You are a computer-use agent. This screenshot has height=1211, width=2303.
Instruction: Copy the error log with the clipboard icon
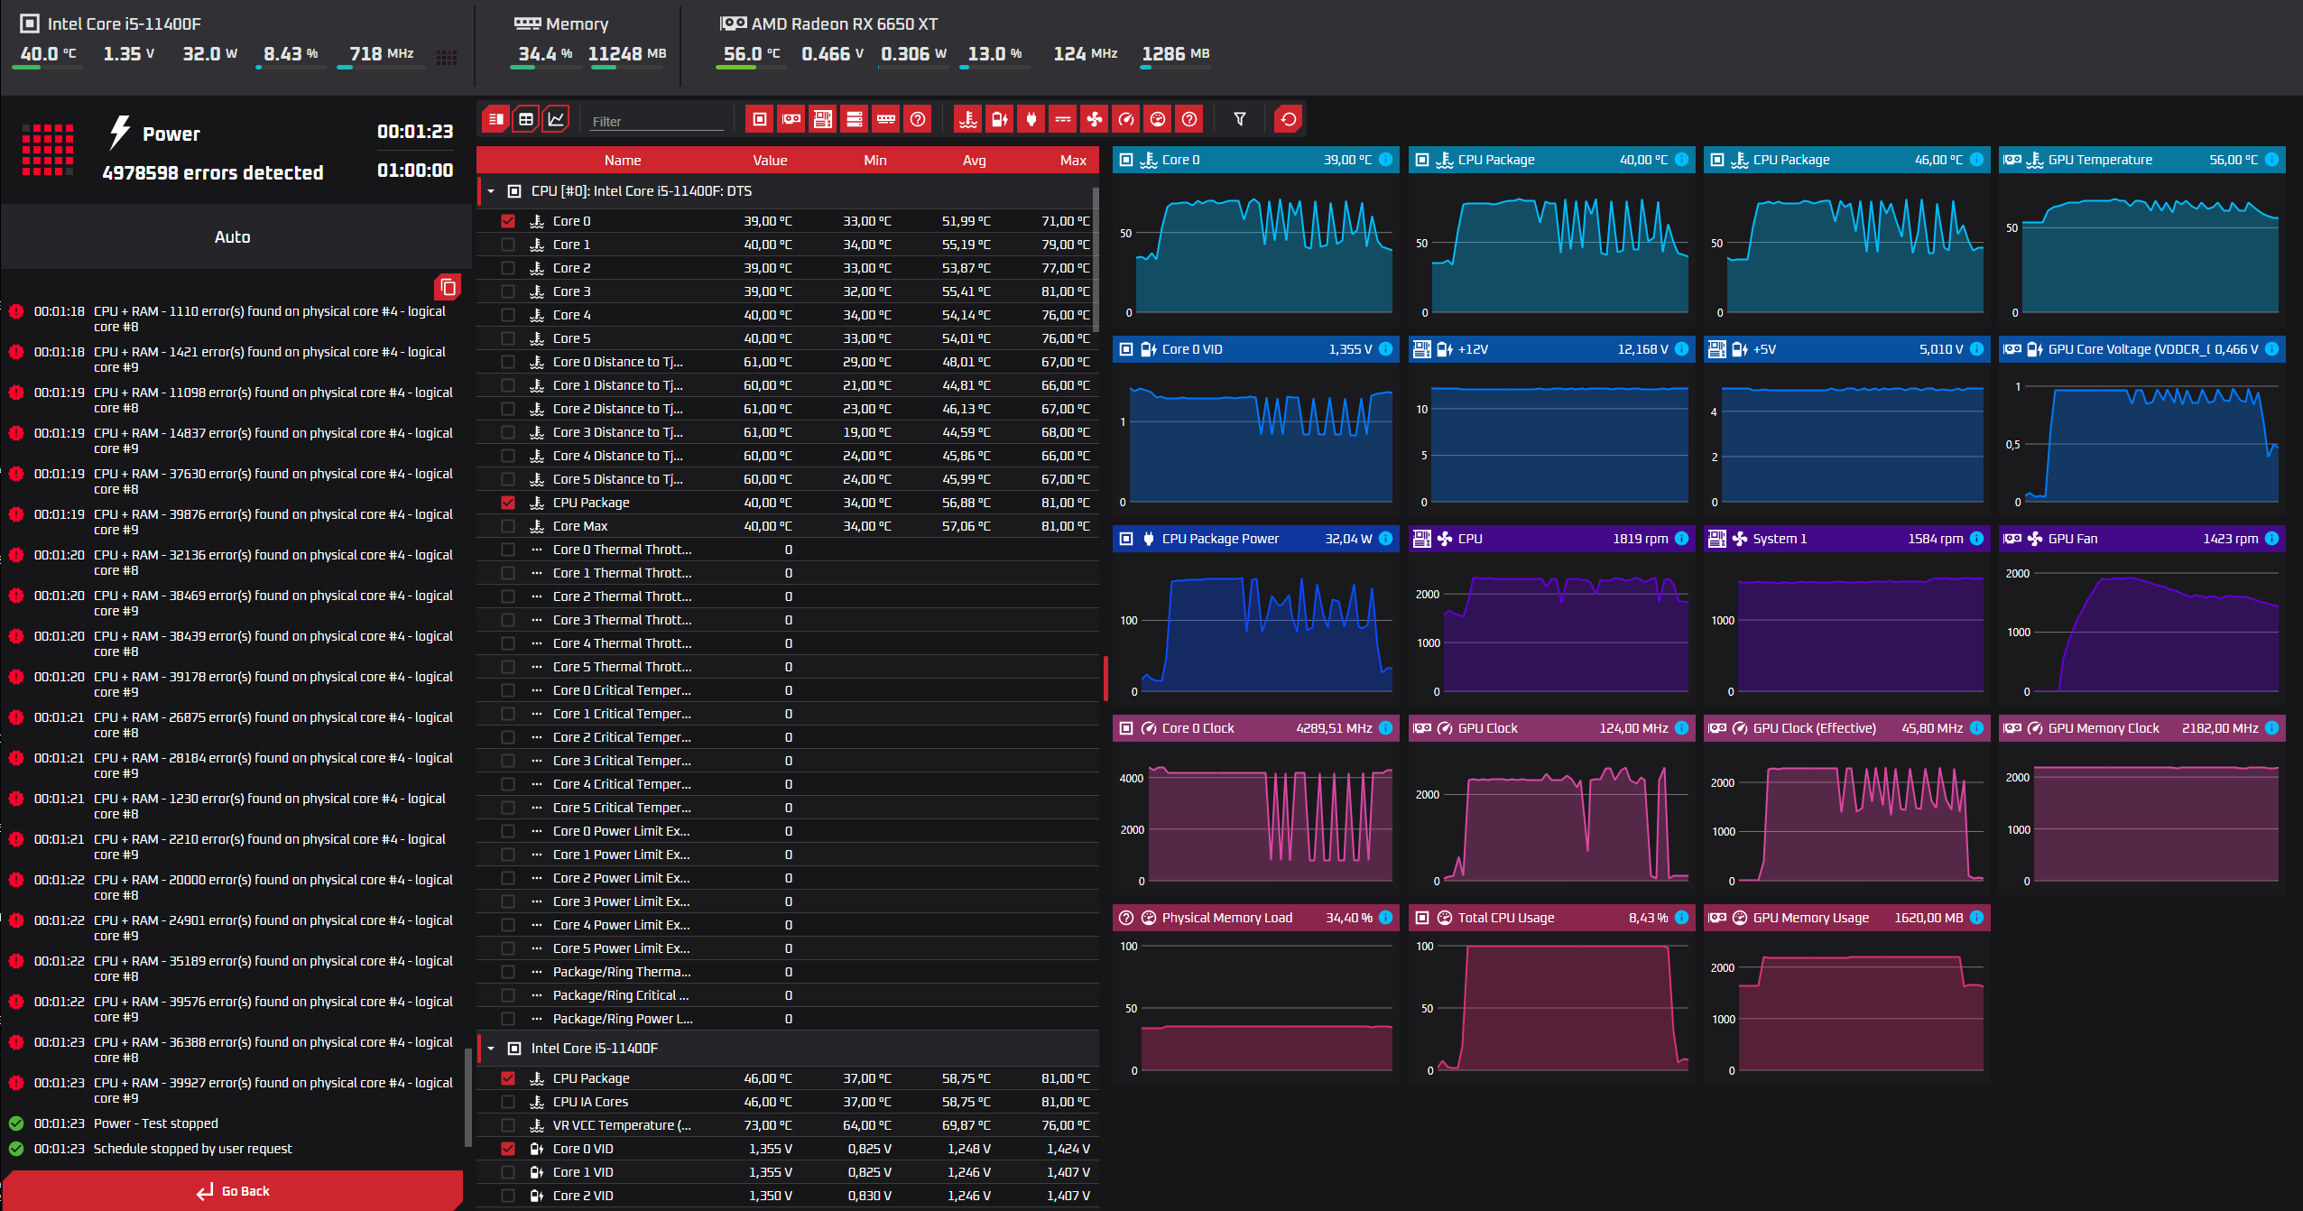point(448,287)
